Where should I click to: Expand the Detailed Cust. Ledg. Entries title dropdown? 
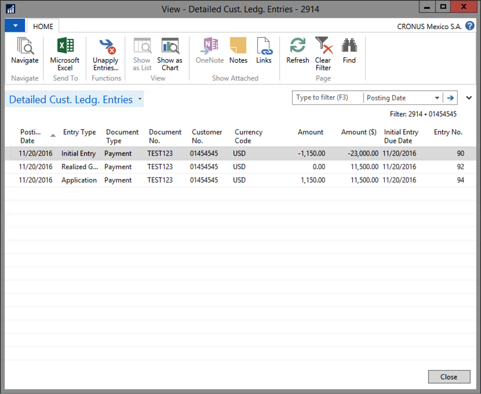pos(140,99)
